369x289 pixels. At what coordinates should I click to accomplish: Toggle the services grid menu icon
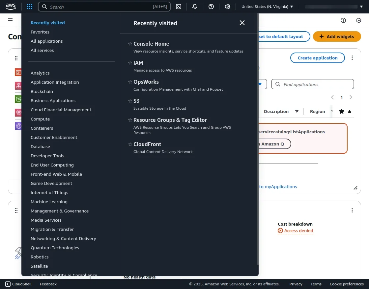30,7
